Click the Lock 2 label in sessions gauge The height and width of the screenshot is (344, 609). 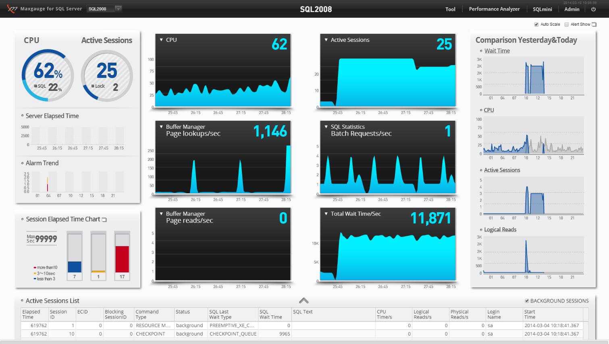105,87
